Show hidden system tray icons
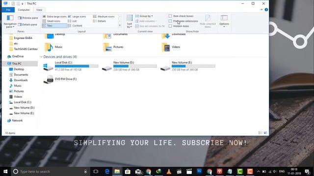The image size is (314, 176). (x=259, y=172)
